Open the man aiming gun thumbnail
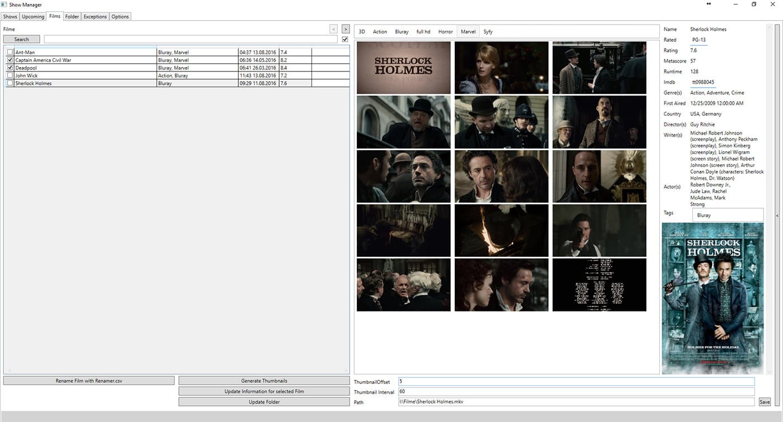This screenshot has width=783, height=422. click(599, 231)
